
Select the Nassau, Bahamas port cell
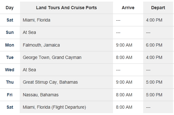pyautogui.click(x=41, y=95)
